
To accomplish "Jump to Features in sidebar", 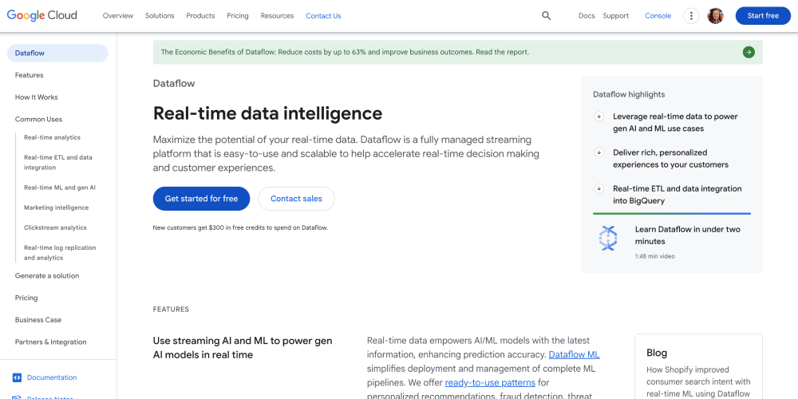I will coord(29,75).
